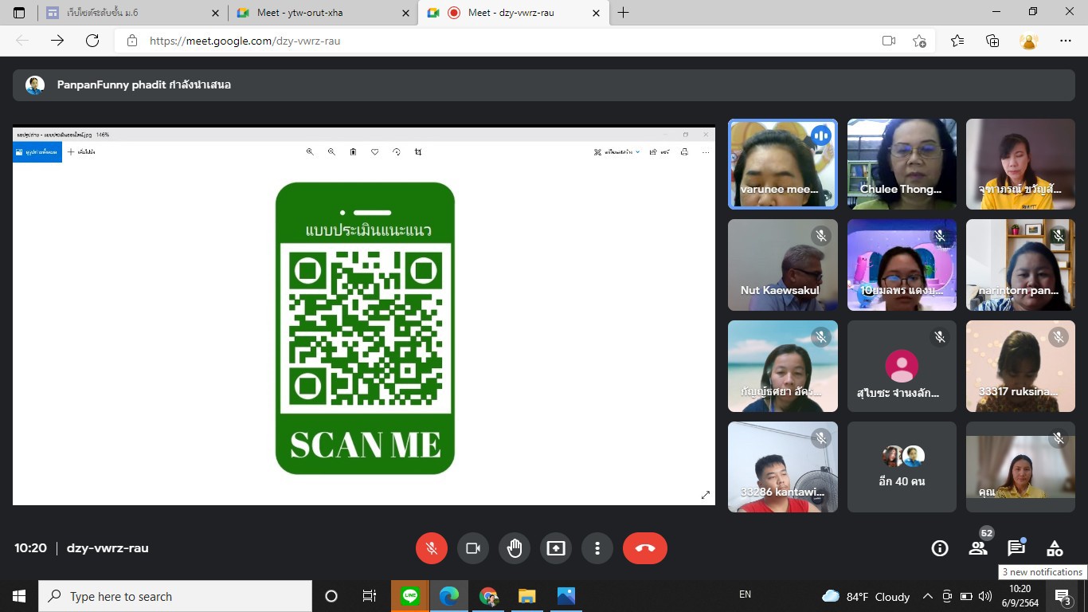The height and width of the screenshot is (612, 1088).
Task: Refresh the page
Action: pos(92,41)
